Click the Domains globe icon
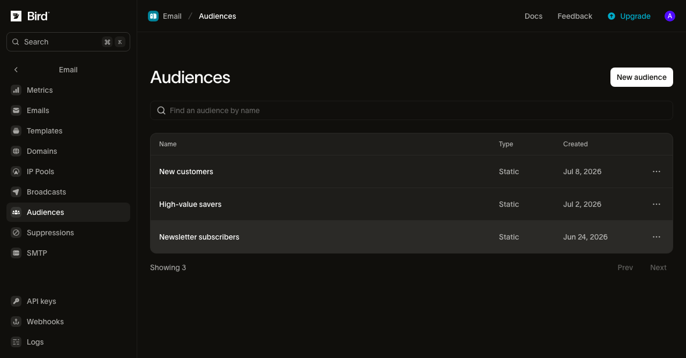The height and width of the screenshot is (358, 686). [16, 151]
